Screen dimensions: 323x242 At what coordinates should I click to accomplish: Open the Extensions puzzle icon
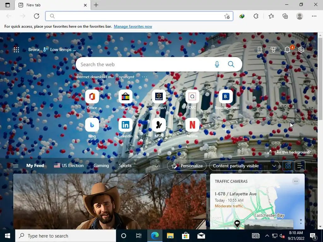256,16
